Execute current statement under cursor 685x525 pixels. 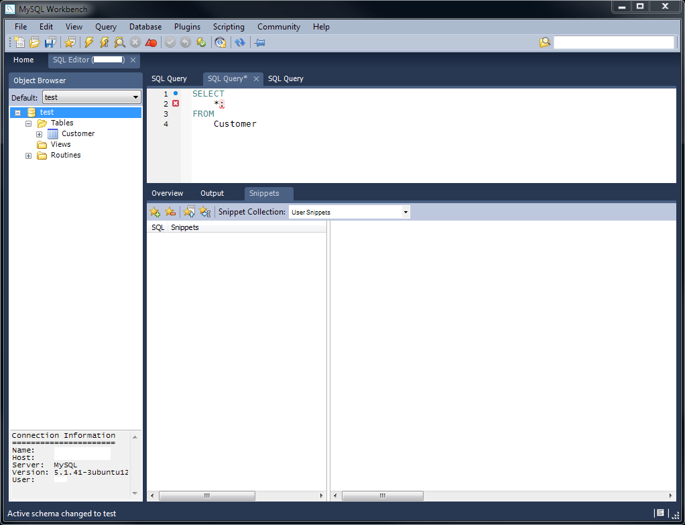[x=105, y=42]
